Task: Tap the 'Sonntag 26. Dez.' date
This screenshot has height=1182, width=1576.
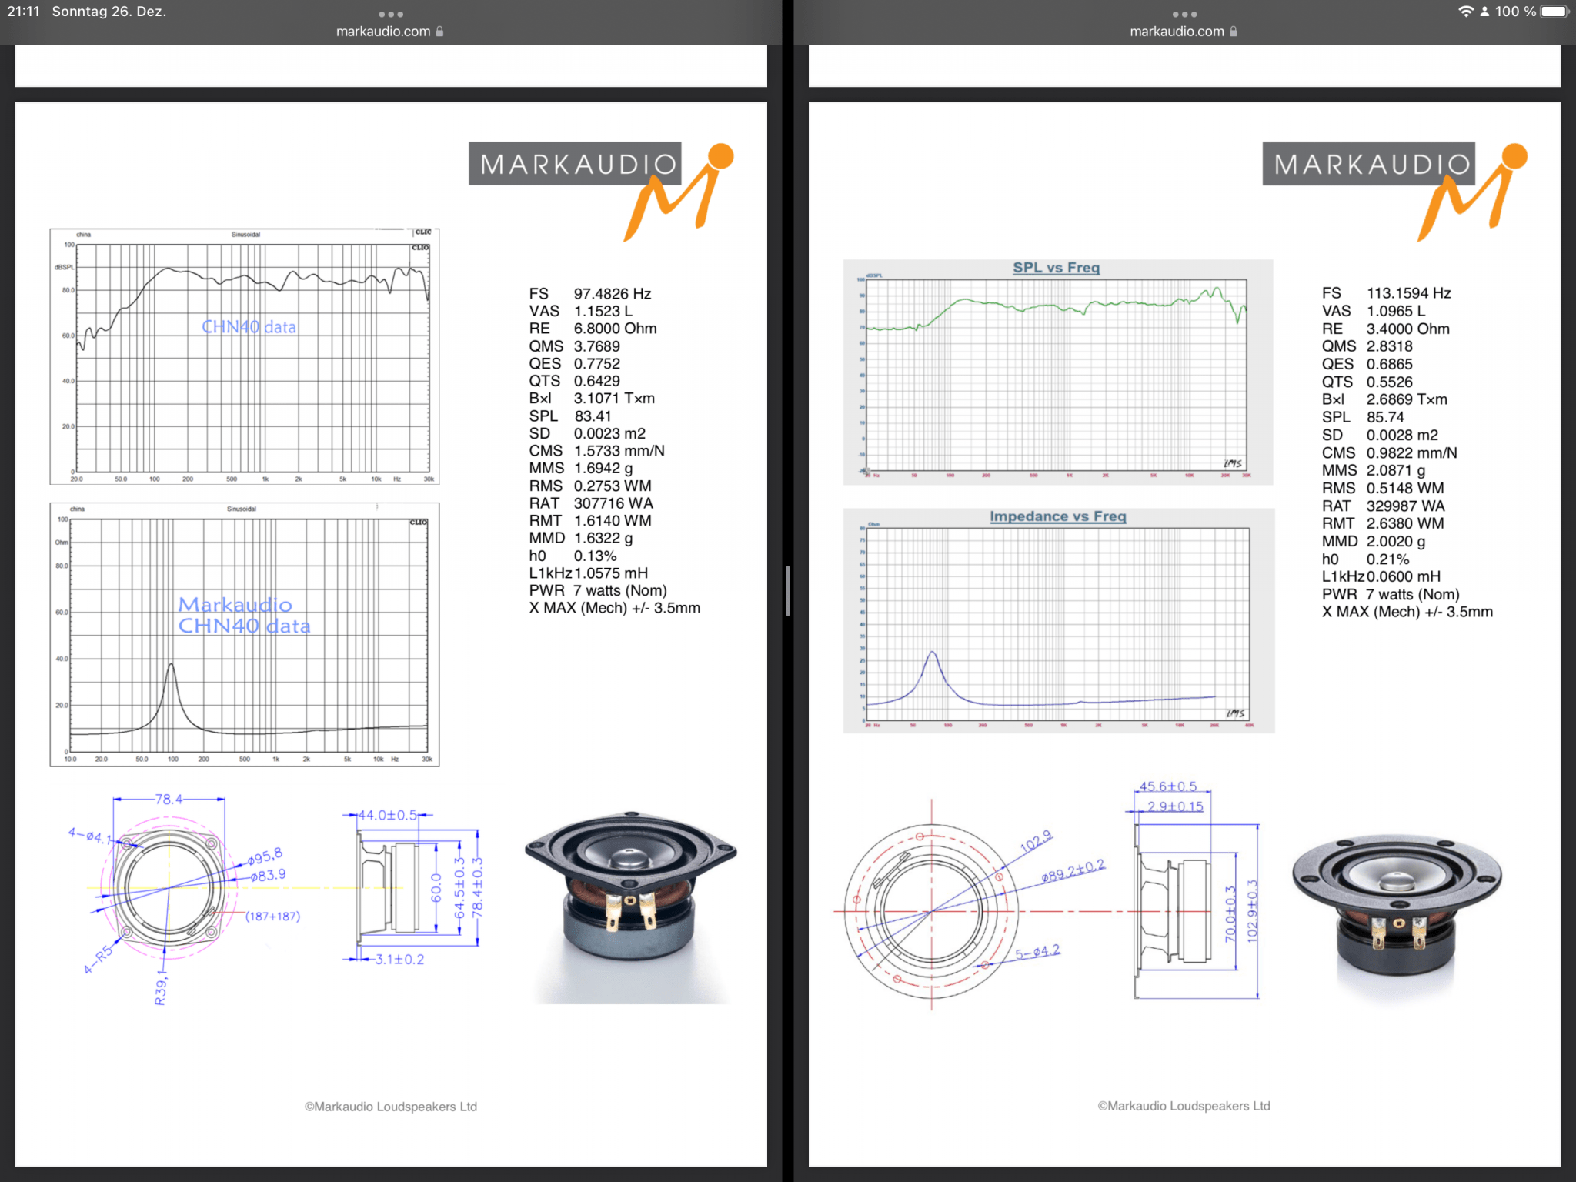Action: click(109, 12)
